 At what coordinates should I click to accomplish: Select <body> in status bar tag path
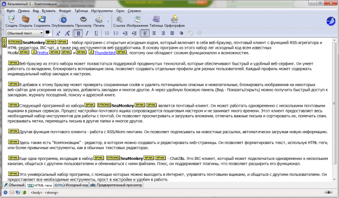(36, 193)
